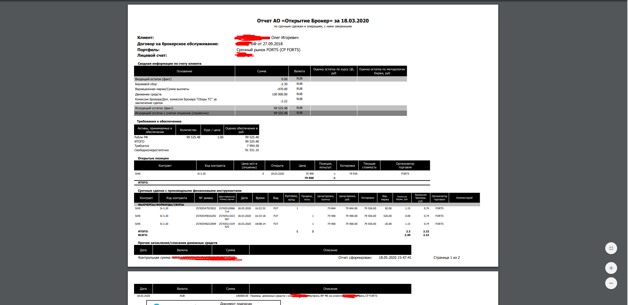Click the 'Курс / цена' column header
Image resolution: width=628 pixels, height=305 pixels.
point(212,130)
